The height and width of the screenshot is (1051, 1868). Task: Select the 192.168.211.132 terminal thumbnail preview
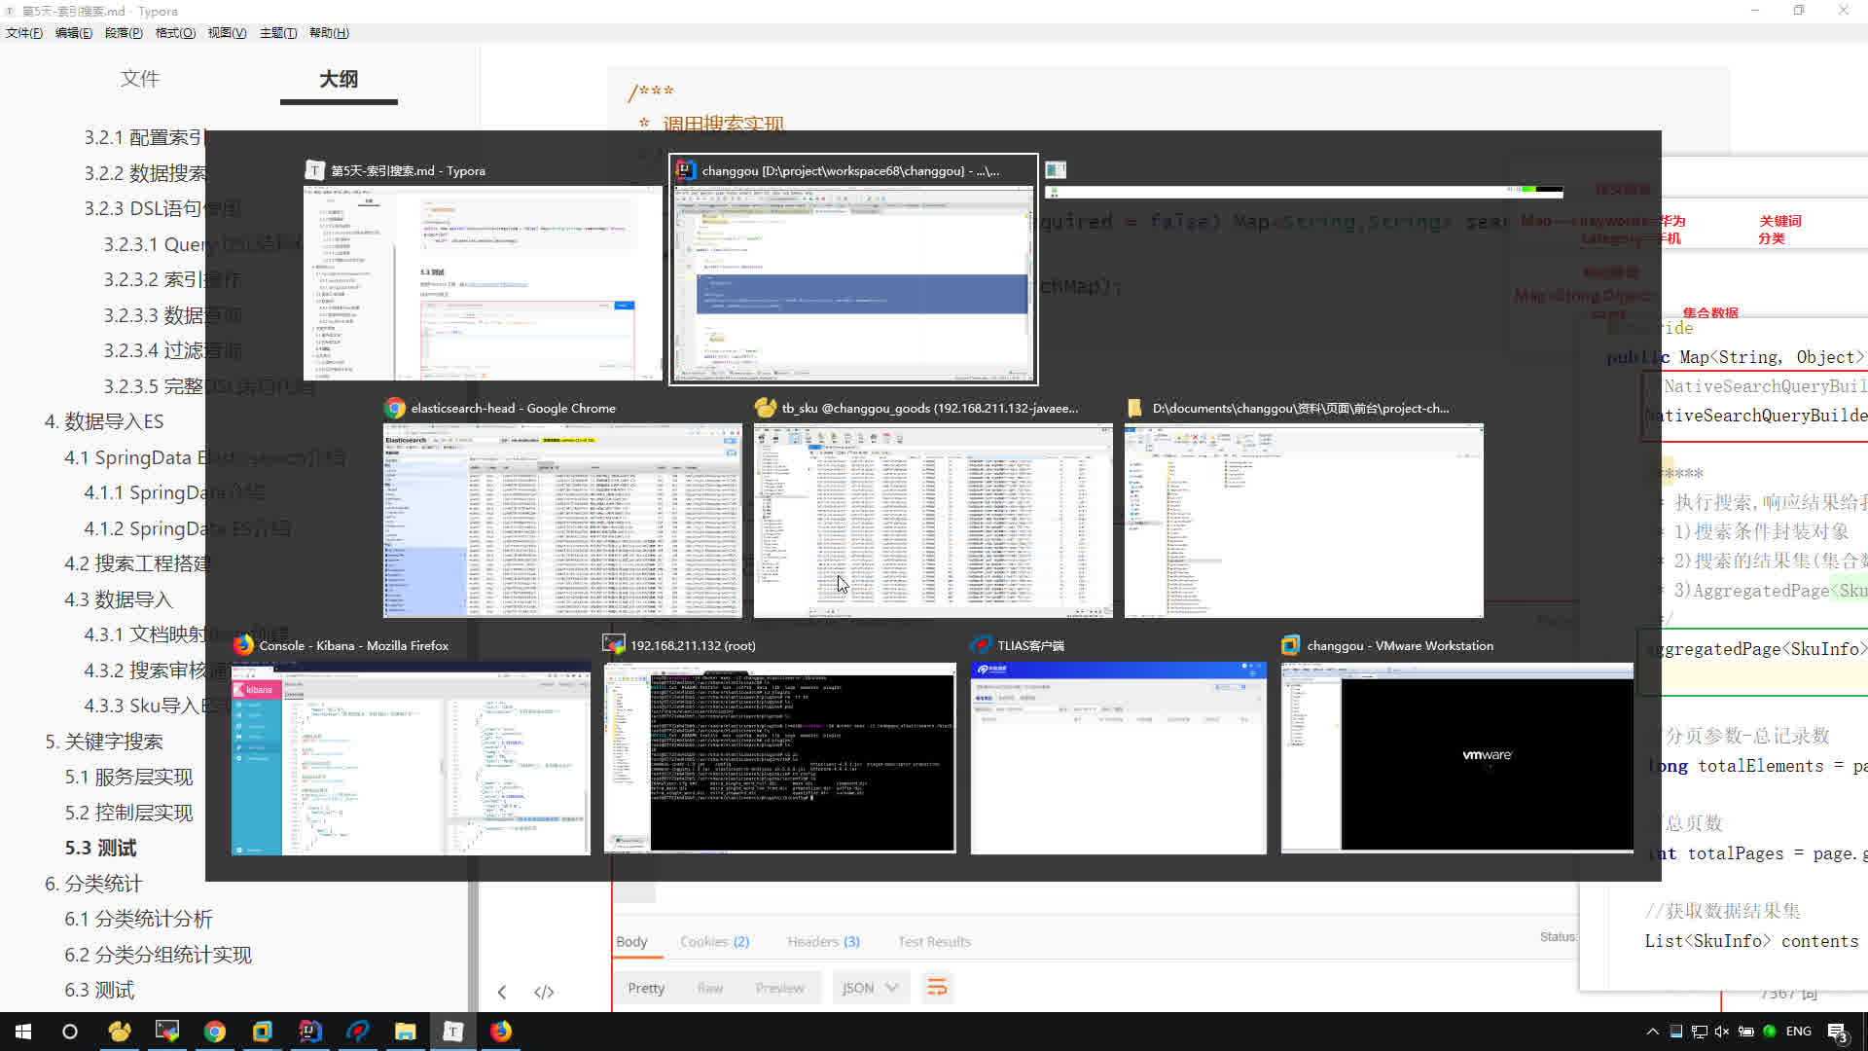(x=780, y=758)
